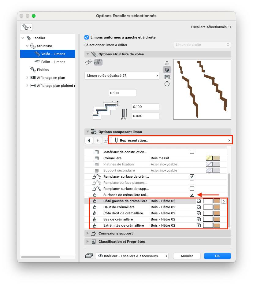The width and height of the screenshot is (253, 285).
Task: Select Escalier root tree item
Action: point(48,38)
